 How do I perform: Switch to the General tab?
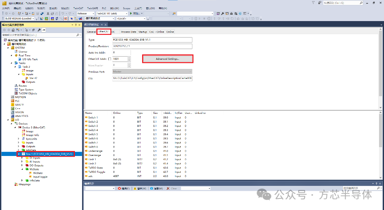click(x=91, y=32)
